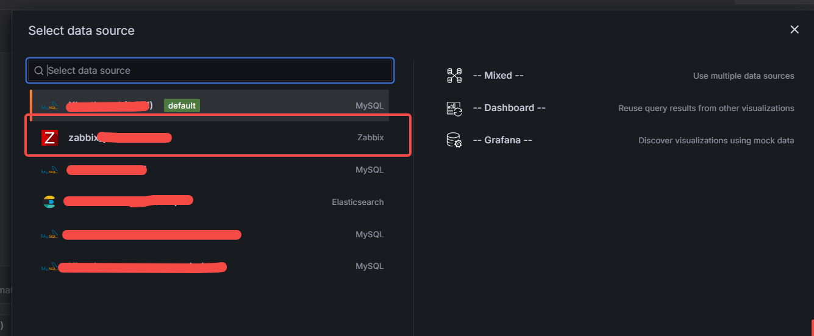
Task: Click MySQL logo in the last list row
Action: point(49,266)
